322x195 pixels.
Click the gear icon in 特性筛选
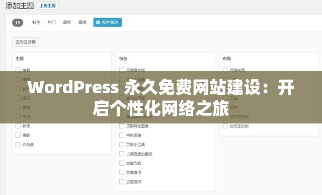coord(98,22)
